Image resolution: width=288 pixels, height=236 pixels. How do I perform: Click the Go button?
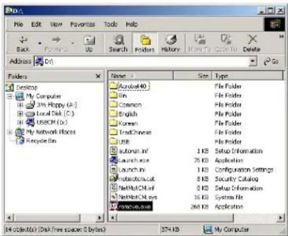click(271, 62)
